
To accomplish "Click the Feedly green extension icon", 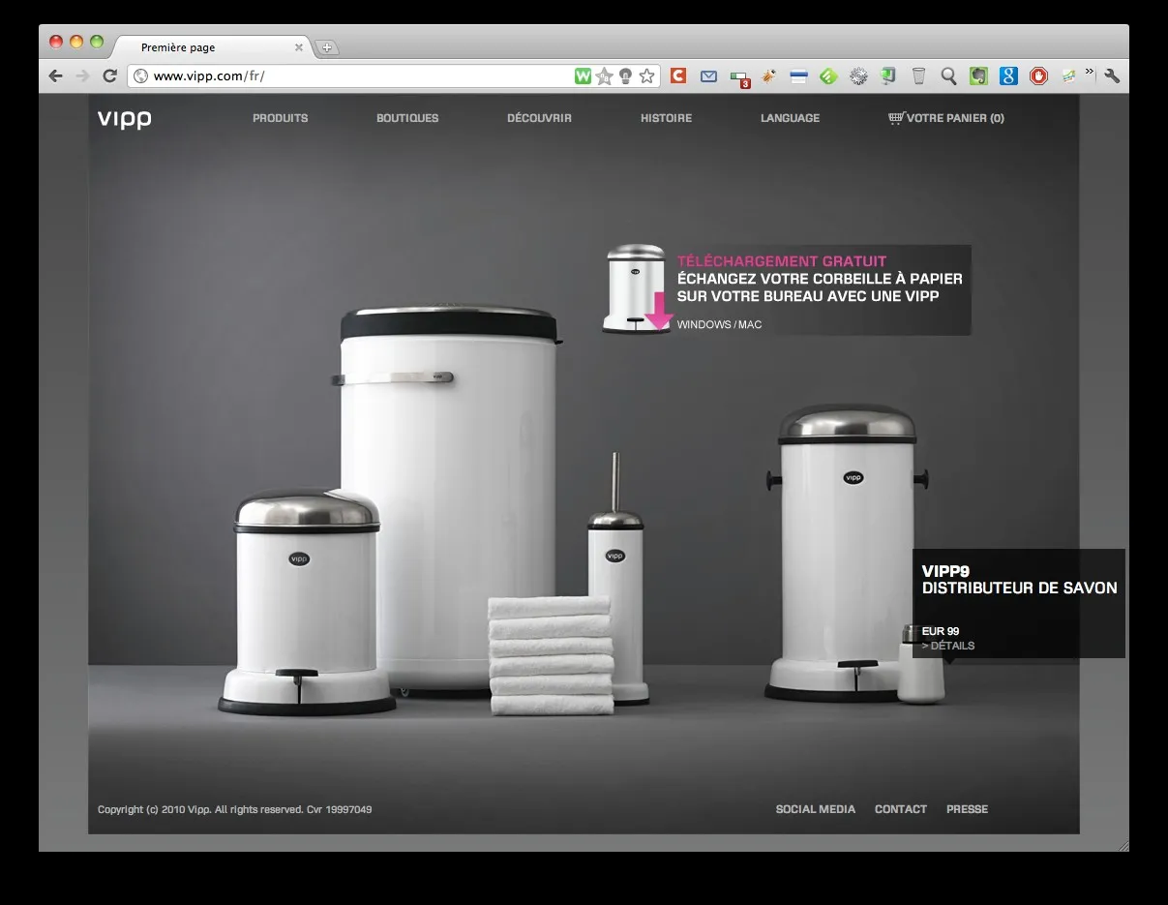I will click(828, 75).
